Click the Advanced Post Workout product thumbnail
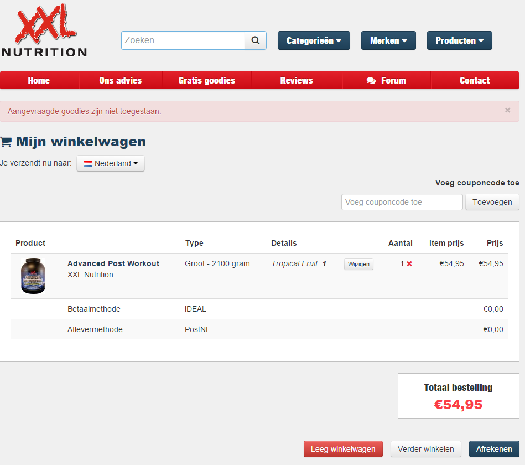The height and width of the screenshot is (465, 525). [x=33, y=276]
